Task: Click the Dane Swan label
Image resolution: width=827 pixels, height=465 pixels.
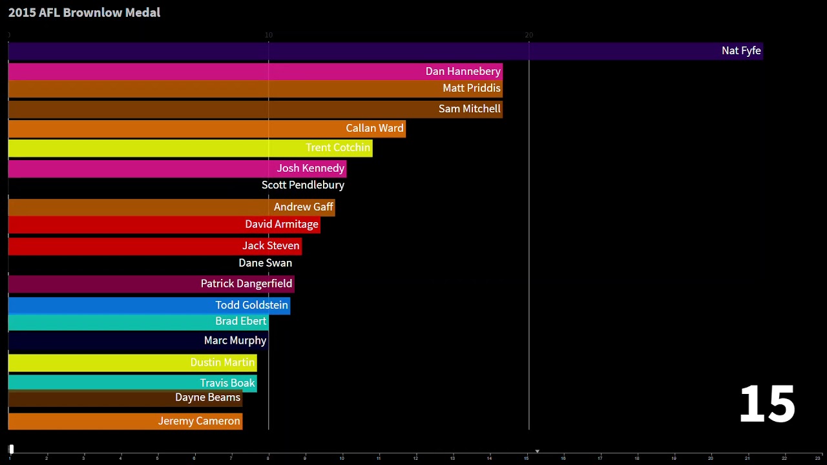Action: click(x=266, y=263)
